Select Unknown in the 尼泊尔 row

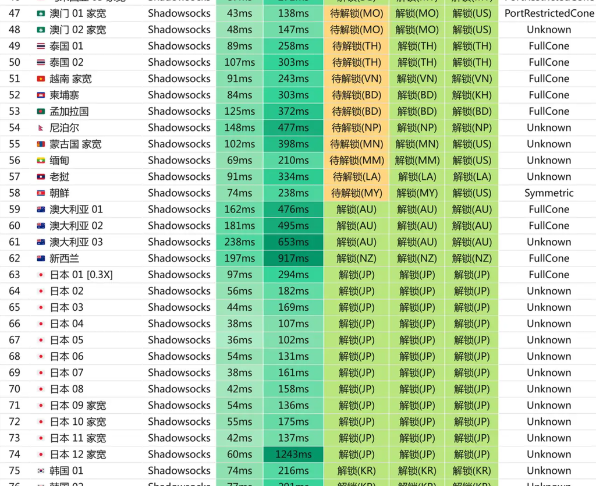click(x=549, y=127)
